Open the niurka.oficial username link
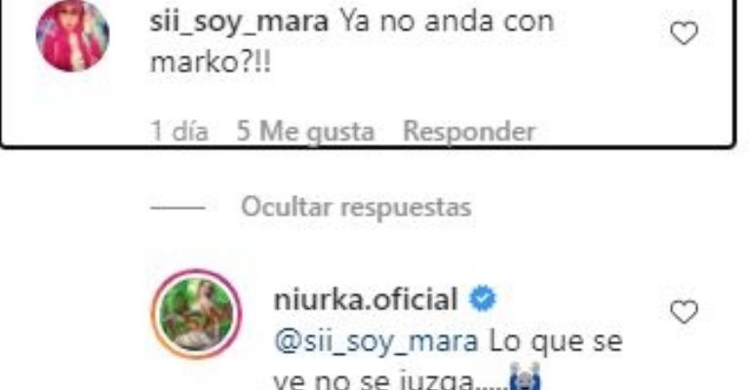This screenshot has width=749, height=390. (366, 299)
